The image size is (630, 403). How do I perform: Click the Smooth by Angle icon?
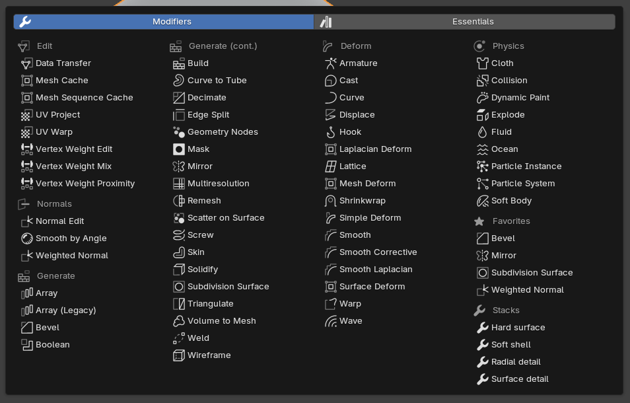point(26,238)
